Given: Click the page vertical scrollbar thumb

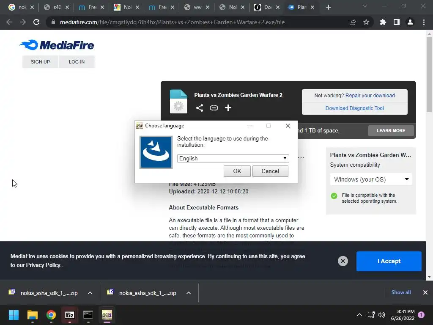Looking at the screenshot, I should (x=429, y=74).
